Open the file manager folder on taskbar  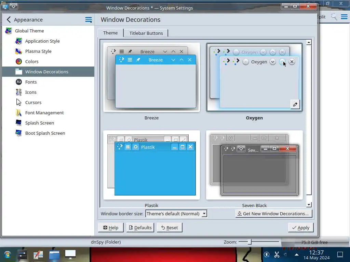click(x=54, y=254)
